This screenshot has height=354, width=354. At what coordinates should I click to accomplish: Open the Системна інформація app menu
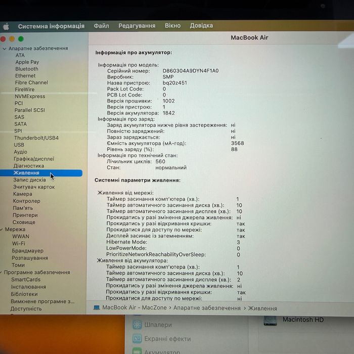(x=51, y=26)
